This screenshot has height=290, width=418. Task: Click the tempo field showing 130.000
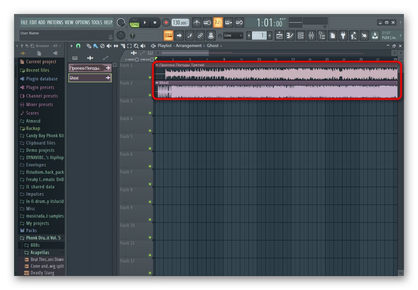(x=180, y=22)
